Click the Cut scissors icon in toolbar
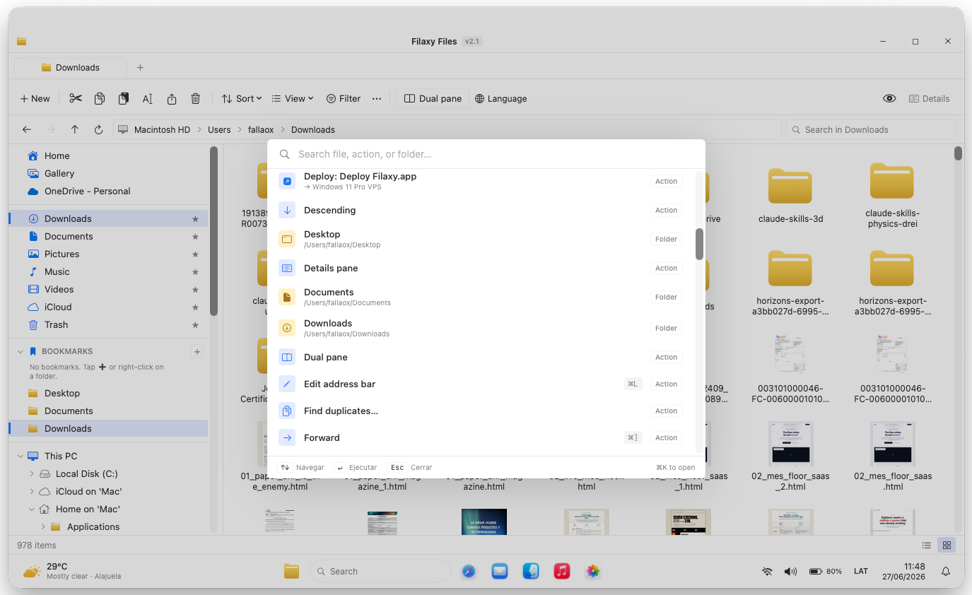The image size is (972, 595). pyautogui.click(x=76, y=98)
